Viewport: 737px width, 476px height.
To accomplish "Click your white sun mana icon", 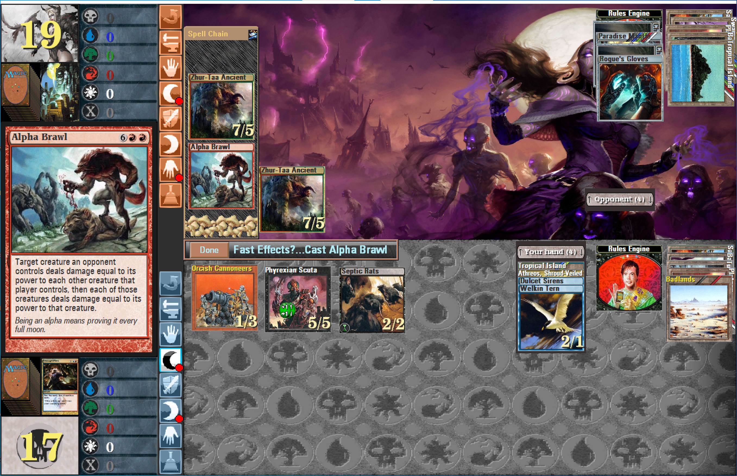I will pyautogui.click(x=91, y=446).
